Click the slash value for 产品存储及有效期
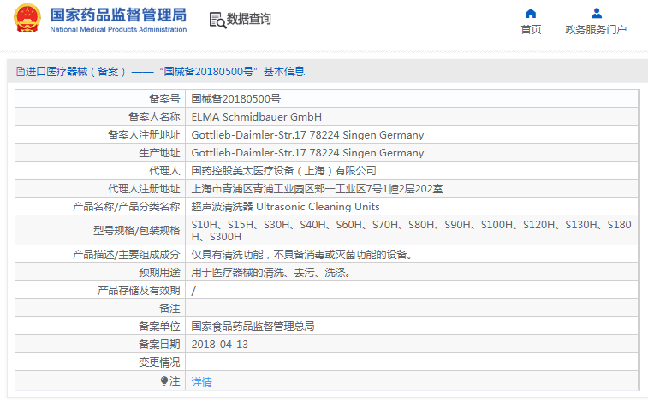Screen dimensions: 648x401 (193, 291)
